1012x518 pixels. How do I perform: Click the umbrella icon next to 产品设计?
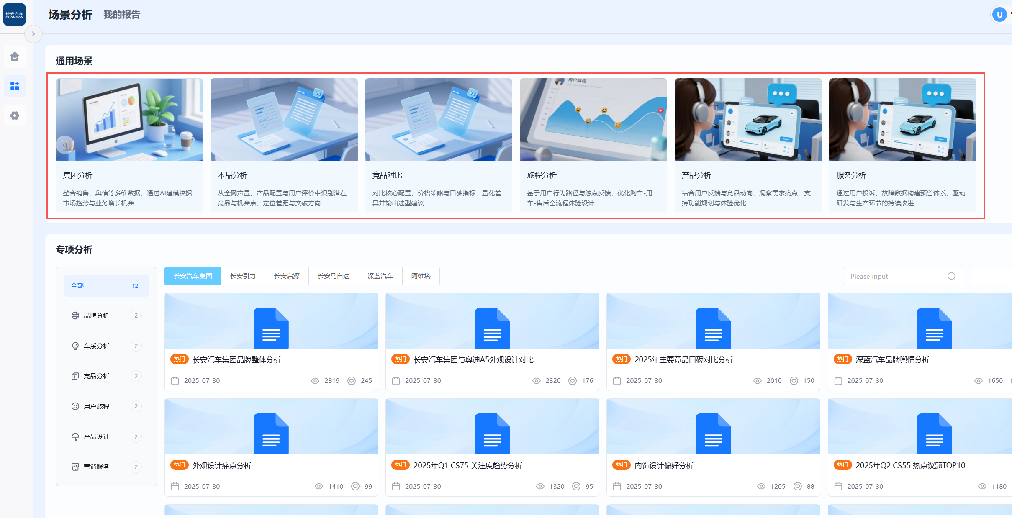(x=75, y=437)
